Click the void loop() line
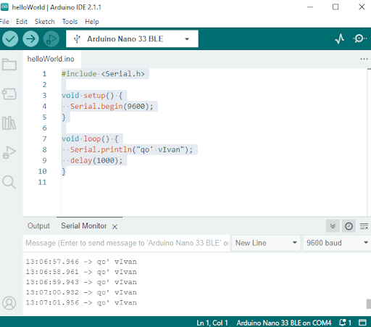This screenshot has height=327, width=371. 90,138
